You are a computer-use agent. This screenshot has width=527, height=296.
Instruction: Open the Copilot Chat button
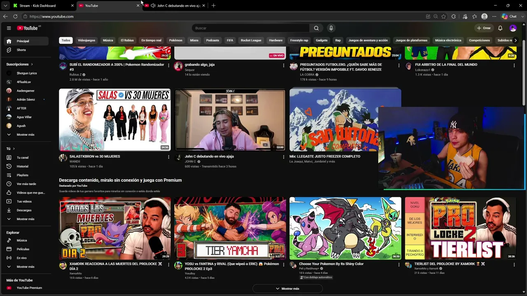pyautogui.click(x=509, y=16)
